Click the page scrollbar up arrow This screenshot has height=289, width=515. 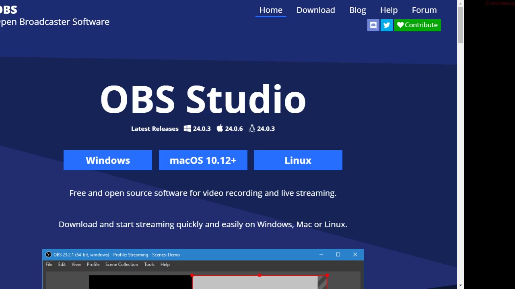point(460,3)
